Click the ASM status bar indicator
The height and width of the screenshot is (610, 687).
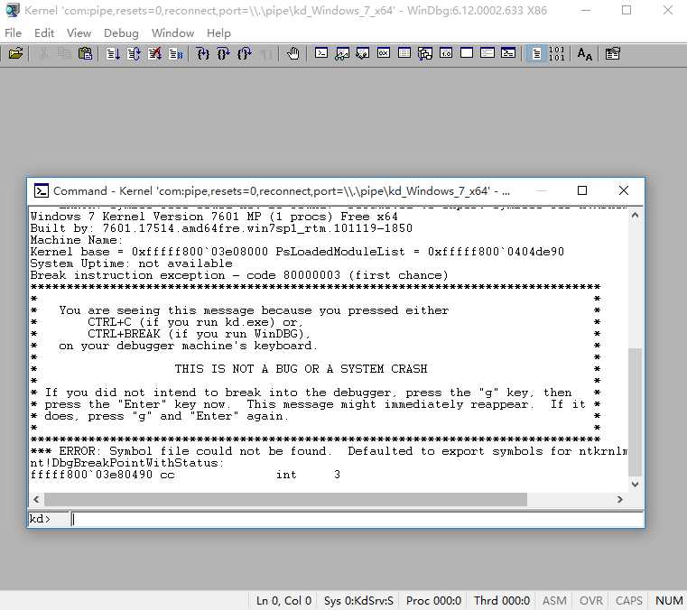[554, 600]
